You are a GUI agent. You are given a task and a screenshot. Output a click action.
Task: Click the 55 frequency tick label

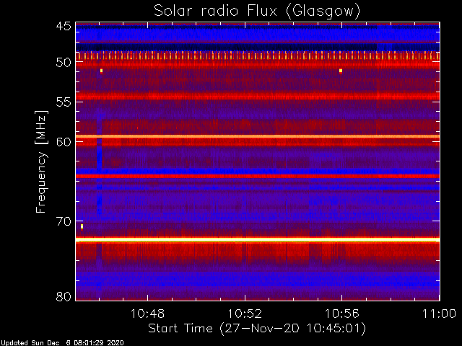(x=64, y=102)
